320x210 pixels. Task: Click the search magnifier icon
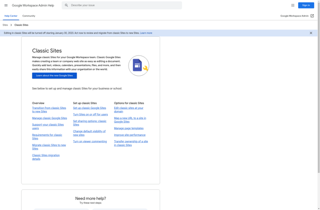(66, 5)
